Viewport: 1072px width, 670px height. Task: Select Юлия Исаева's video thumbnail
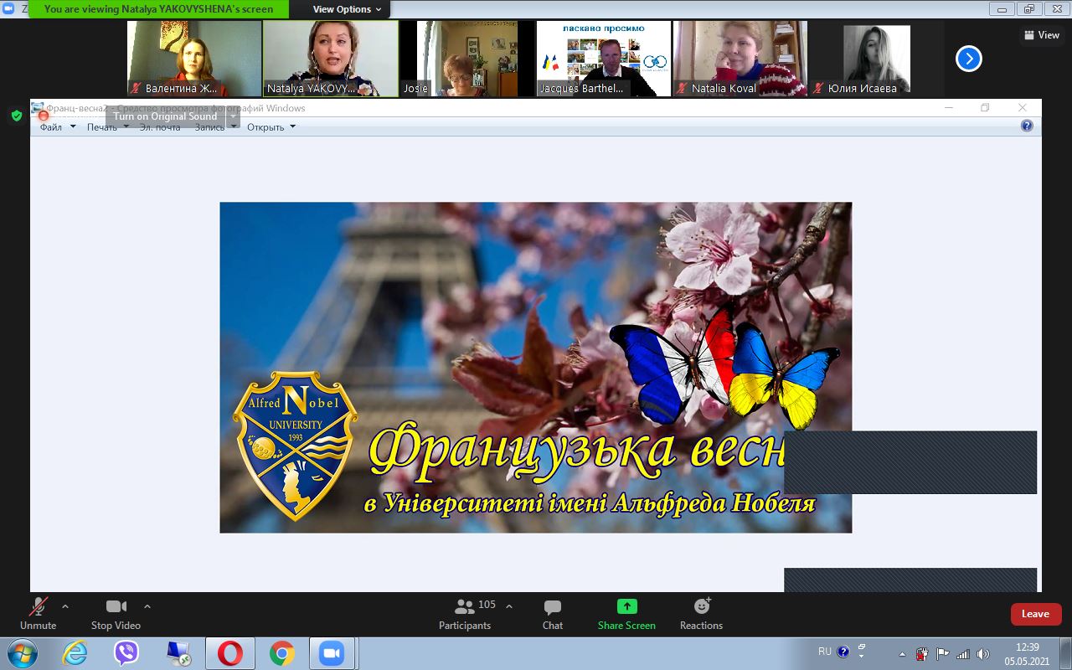tap(877, 59)
